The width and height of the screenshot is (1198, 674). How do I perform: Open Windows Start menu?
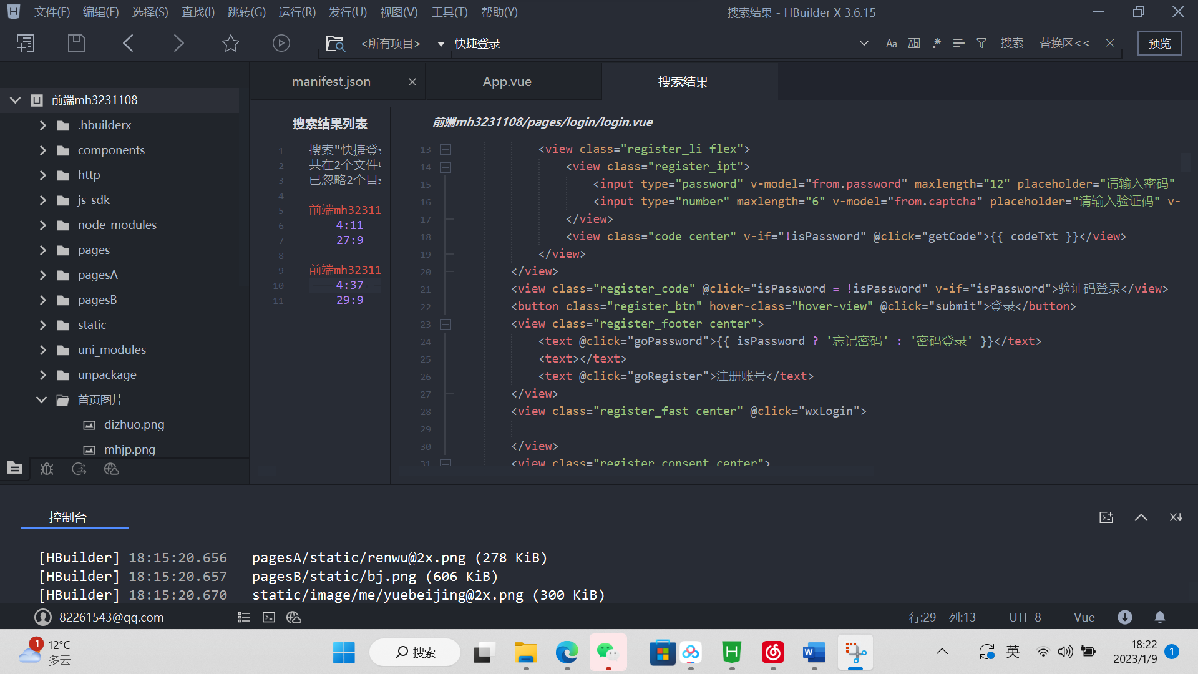click(x=344, y=653)
